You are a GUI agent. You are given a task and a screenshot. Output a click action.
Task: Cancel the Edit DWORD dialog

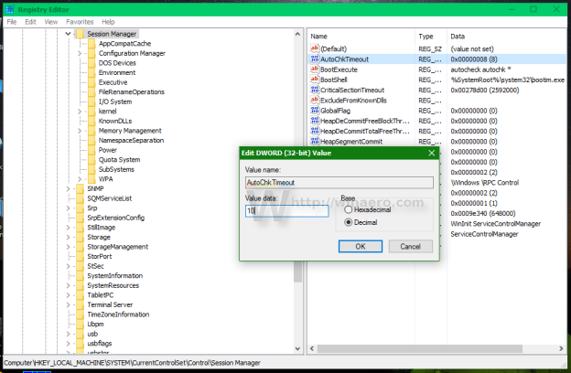(x=410, y=246)
